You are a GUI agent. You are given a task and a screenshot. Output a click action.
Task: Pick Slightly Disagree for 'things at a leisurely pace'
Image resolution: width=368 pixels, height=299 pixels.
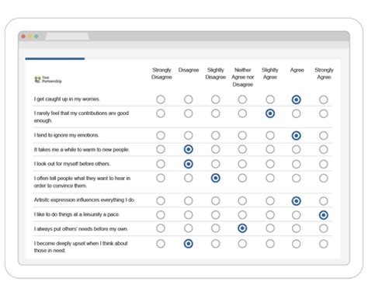tap(215, 215)
